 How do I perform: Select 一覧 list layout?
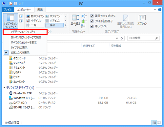coord(31,25)
